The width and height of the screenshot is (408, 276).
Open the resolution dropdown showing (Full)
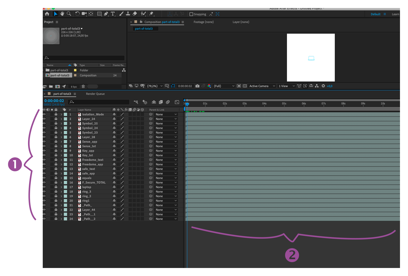[224, 86]
